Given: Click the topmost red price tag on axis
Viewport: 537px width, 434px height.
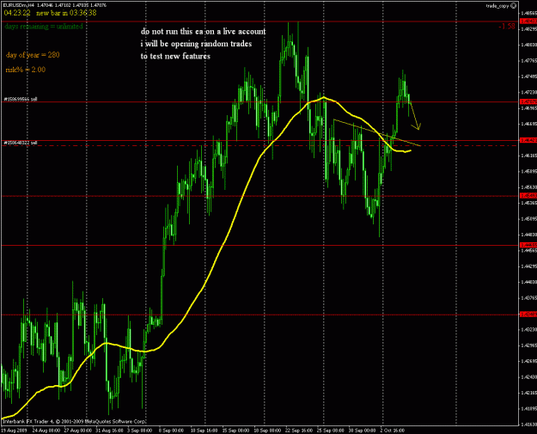Looking at the screenshot, I should [528, 21].
